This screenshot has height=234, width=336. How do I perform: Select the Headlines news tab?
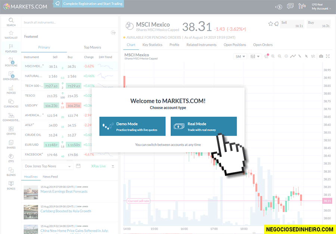(31, 177)
